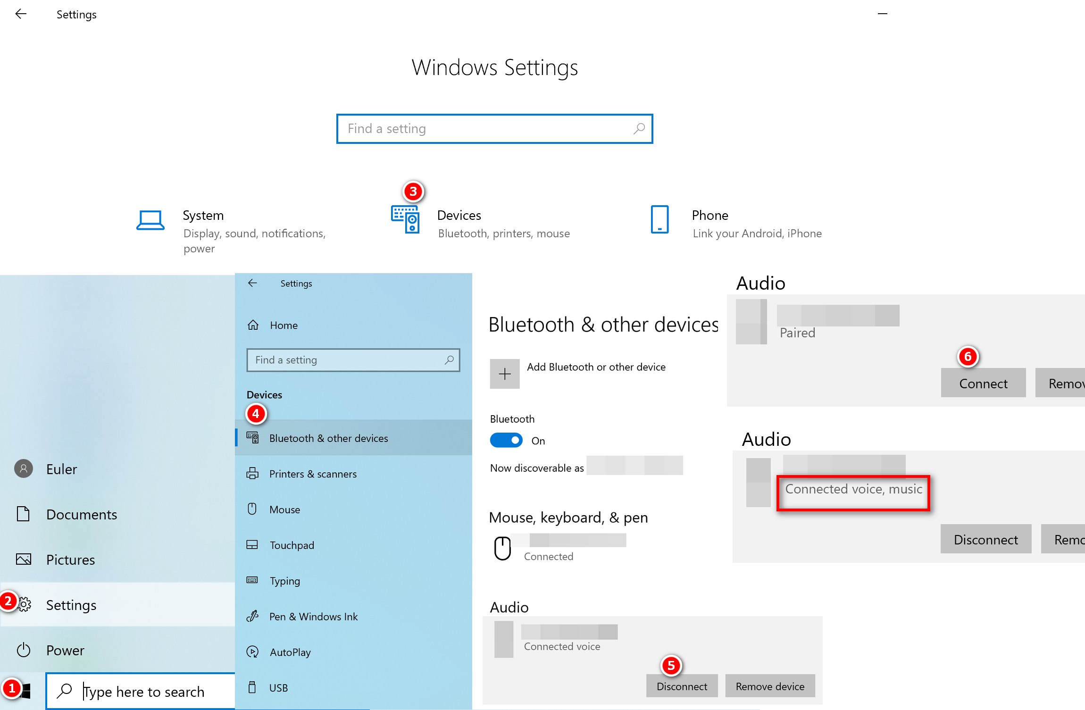Open Printers & scanners settings page
The image size is (1085, 710).
tap(353, 474)
